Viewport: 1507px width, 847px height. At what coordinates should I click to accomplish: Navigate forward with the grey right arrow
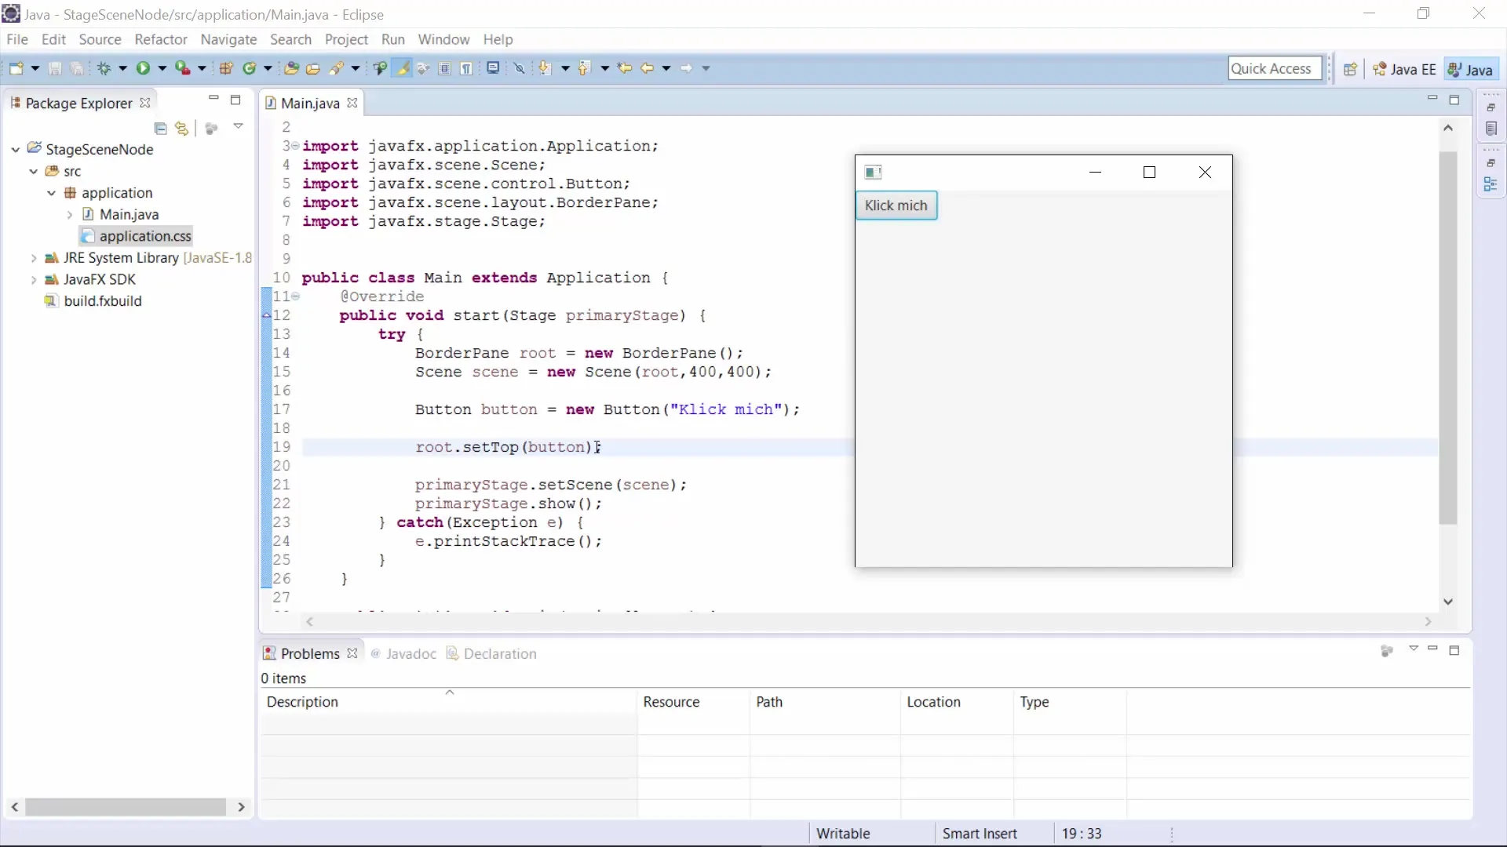687,68
